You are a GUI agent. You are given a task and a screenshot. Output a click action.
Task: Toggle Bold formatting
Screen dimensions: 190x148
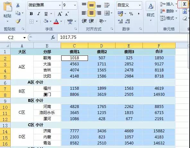(x=31, y=14)
